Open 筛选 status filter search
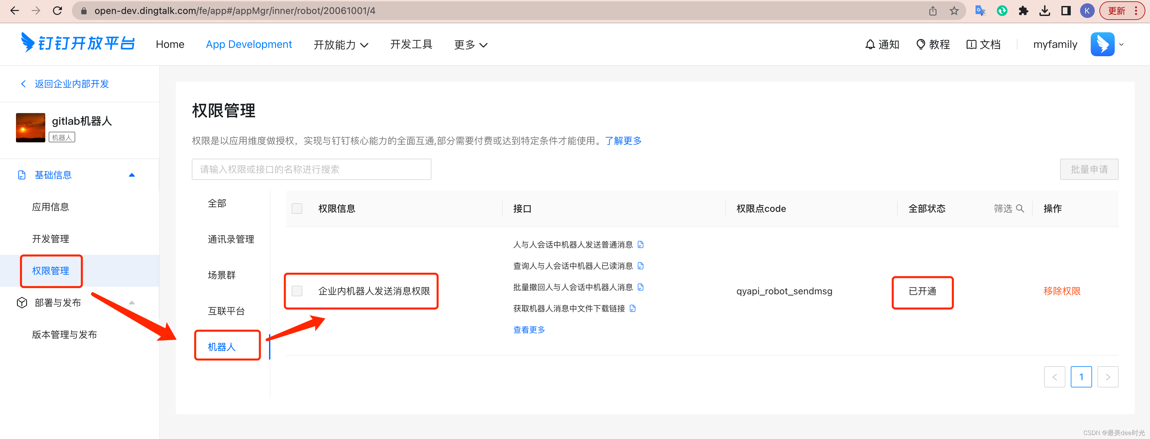Image resolution: width=1150 pixels, height=439 pixels. [x=1008, y=209]
